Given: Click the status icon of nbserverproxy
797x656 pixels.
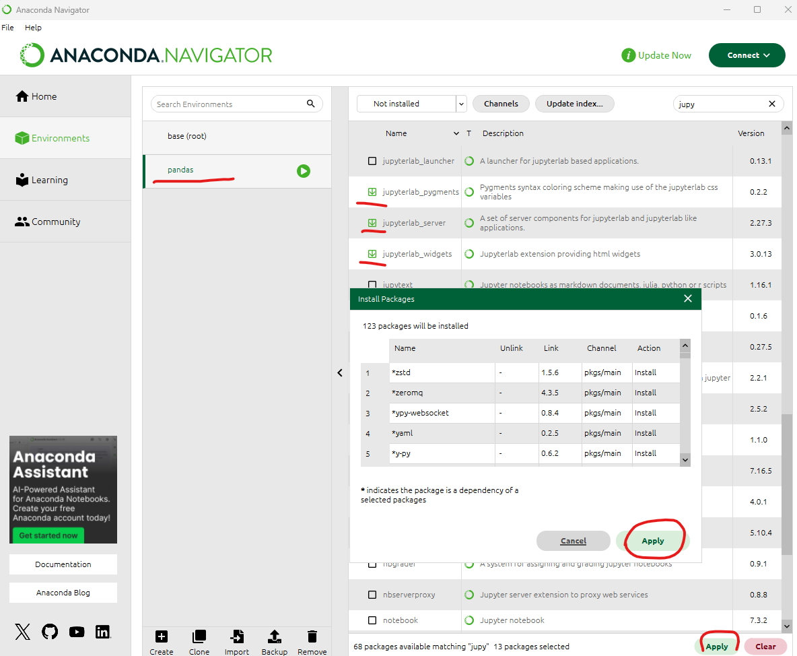Looking at the screenshot, I should pos(469,595).
